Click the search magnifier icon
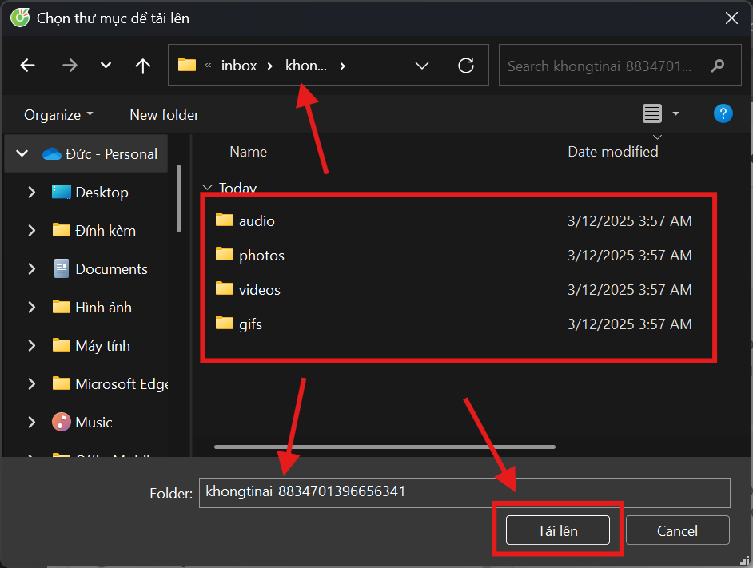 click(x=718, y=66)
